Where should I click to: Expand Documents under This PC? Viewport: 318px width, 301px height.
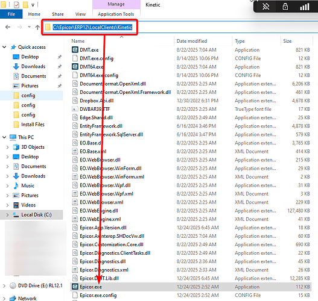(x=7, y=167)
